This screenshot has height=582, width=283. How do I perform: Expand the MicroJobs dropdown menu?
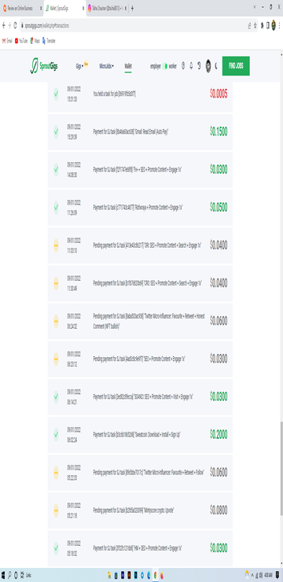coord(106,66)
